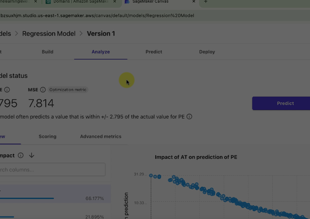Click the Version 1 breadcrumb

101,33
